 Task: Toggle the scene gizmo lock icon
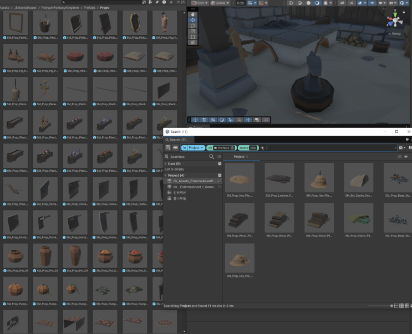[404, 12]
